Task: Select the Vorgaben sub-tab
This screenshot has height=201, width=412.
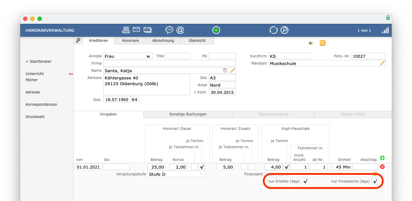Action: [x=108, y=114]
